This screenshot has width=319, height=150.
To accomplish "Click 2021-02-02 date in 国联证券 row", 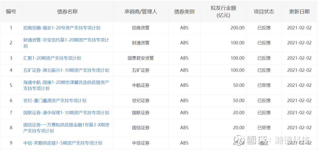I will [299, 113].
